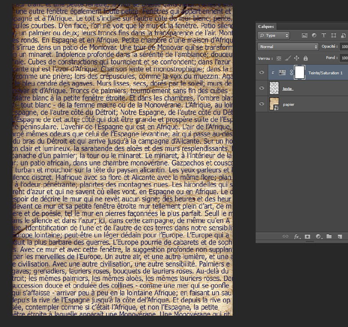348x327 pixels.
Task: Click the link layers icon
Action: tap(285, 236)
